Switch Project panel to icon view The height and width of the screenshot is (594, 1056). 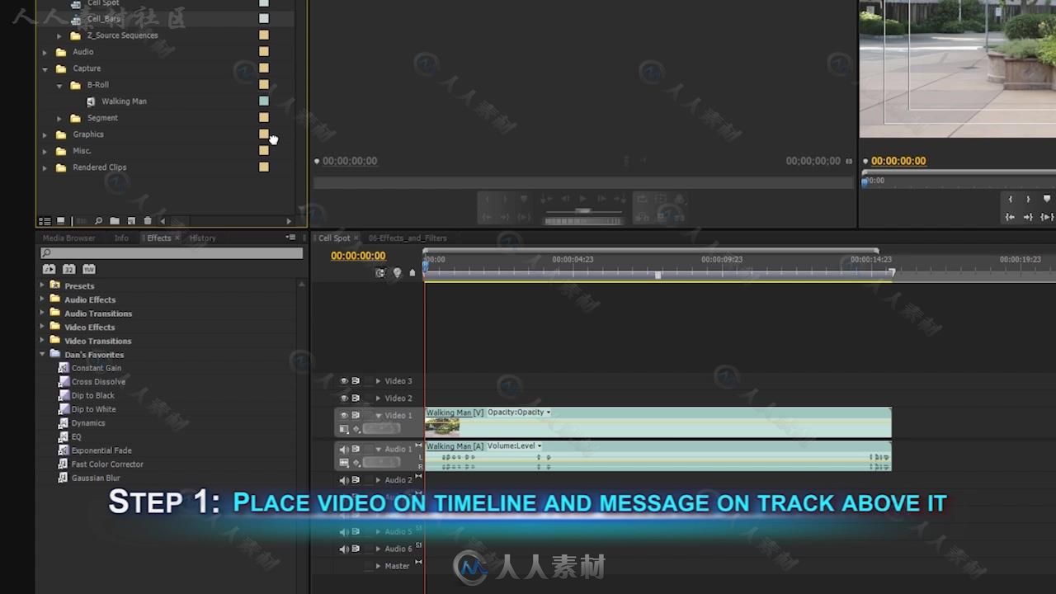tap(60, 221)
